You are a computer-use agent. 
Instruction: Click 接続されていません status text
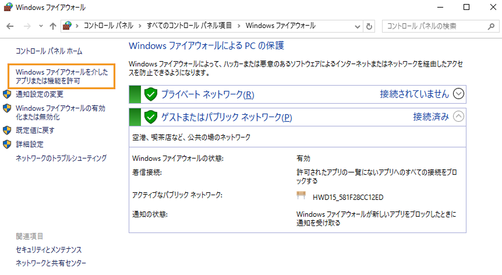click(x=414, y=94)
